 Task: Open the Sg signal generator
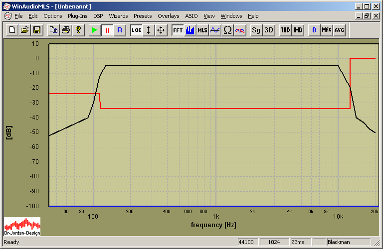256,30
